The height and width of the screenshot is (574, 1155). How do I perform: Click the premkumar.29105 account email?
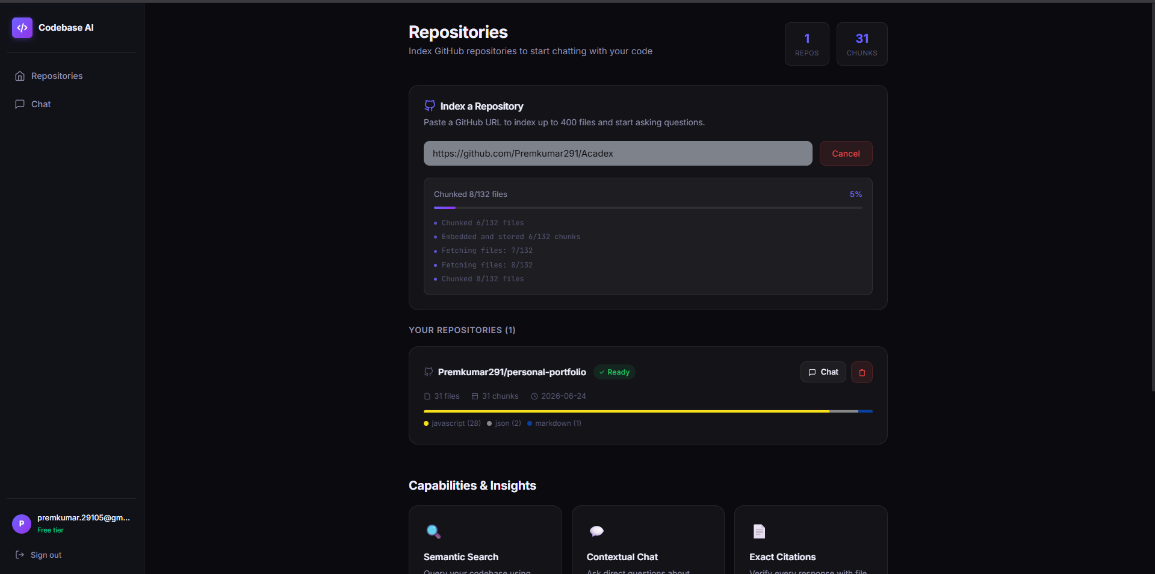point(84,518)
